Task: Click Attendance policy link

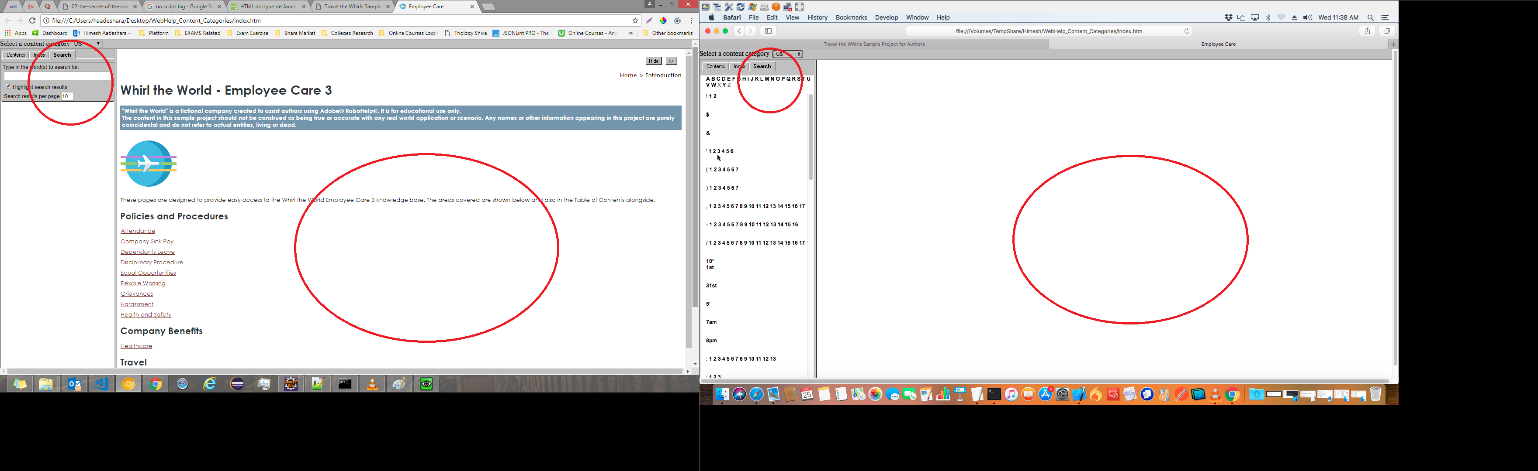Action: [x=136, y=230]
